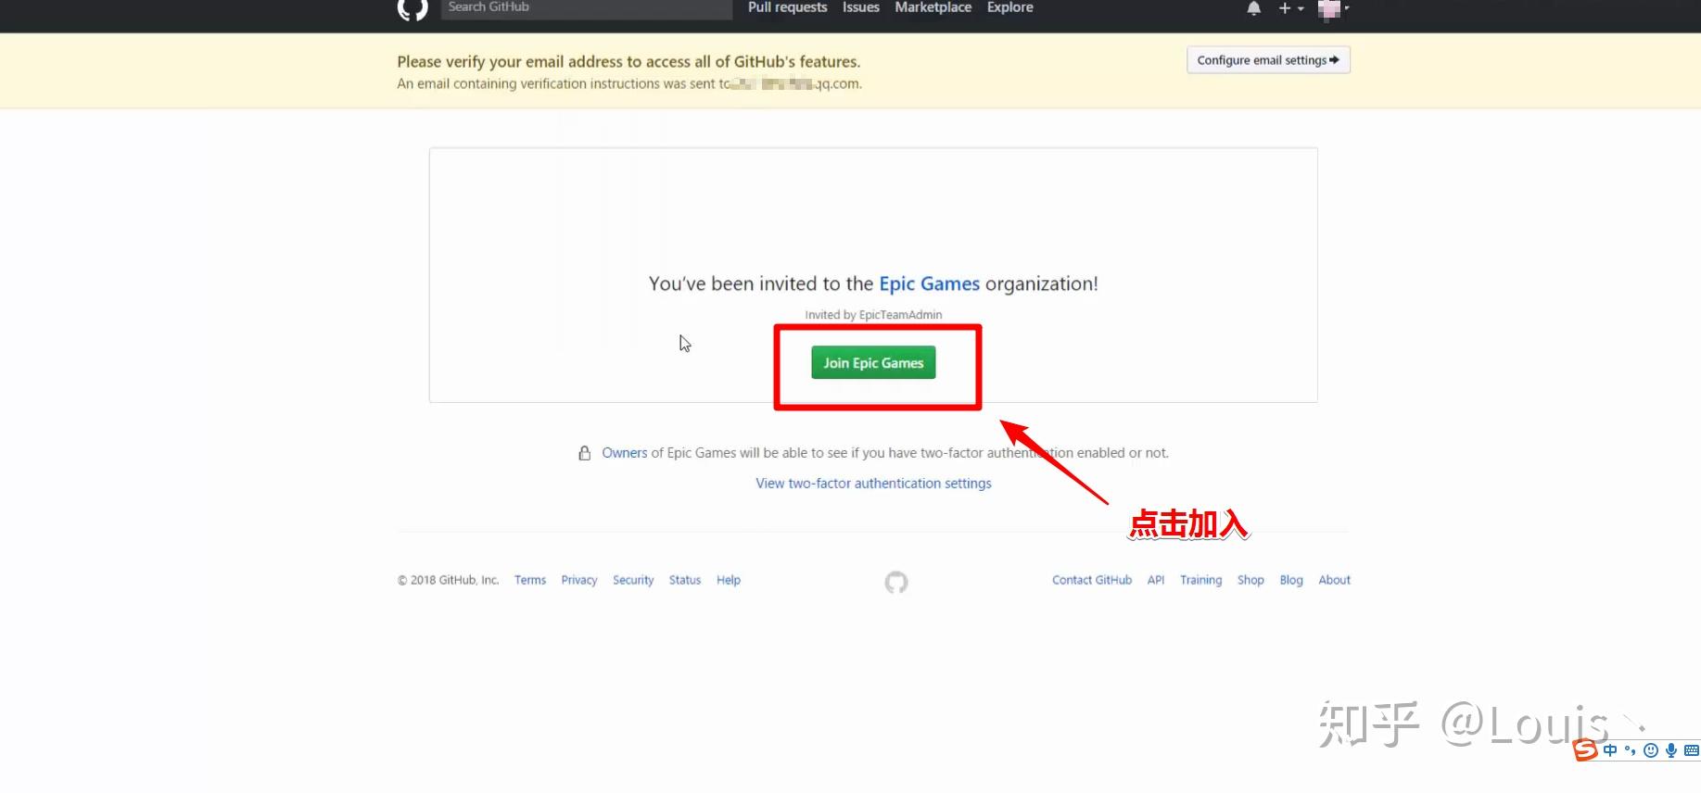
Task: Click the Search GitHub field
Action: (587, 8)
